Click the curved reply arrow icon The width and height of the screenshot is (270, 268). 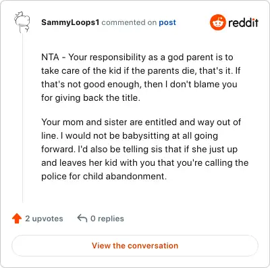(82, 218)
